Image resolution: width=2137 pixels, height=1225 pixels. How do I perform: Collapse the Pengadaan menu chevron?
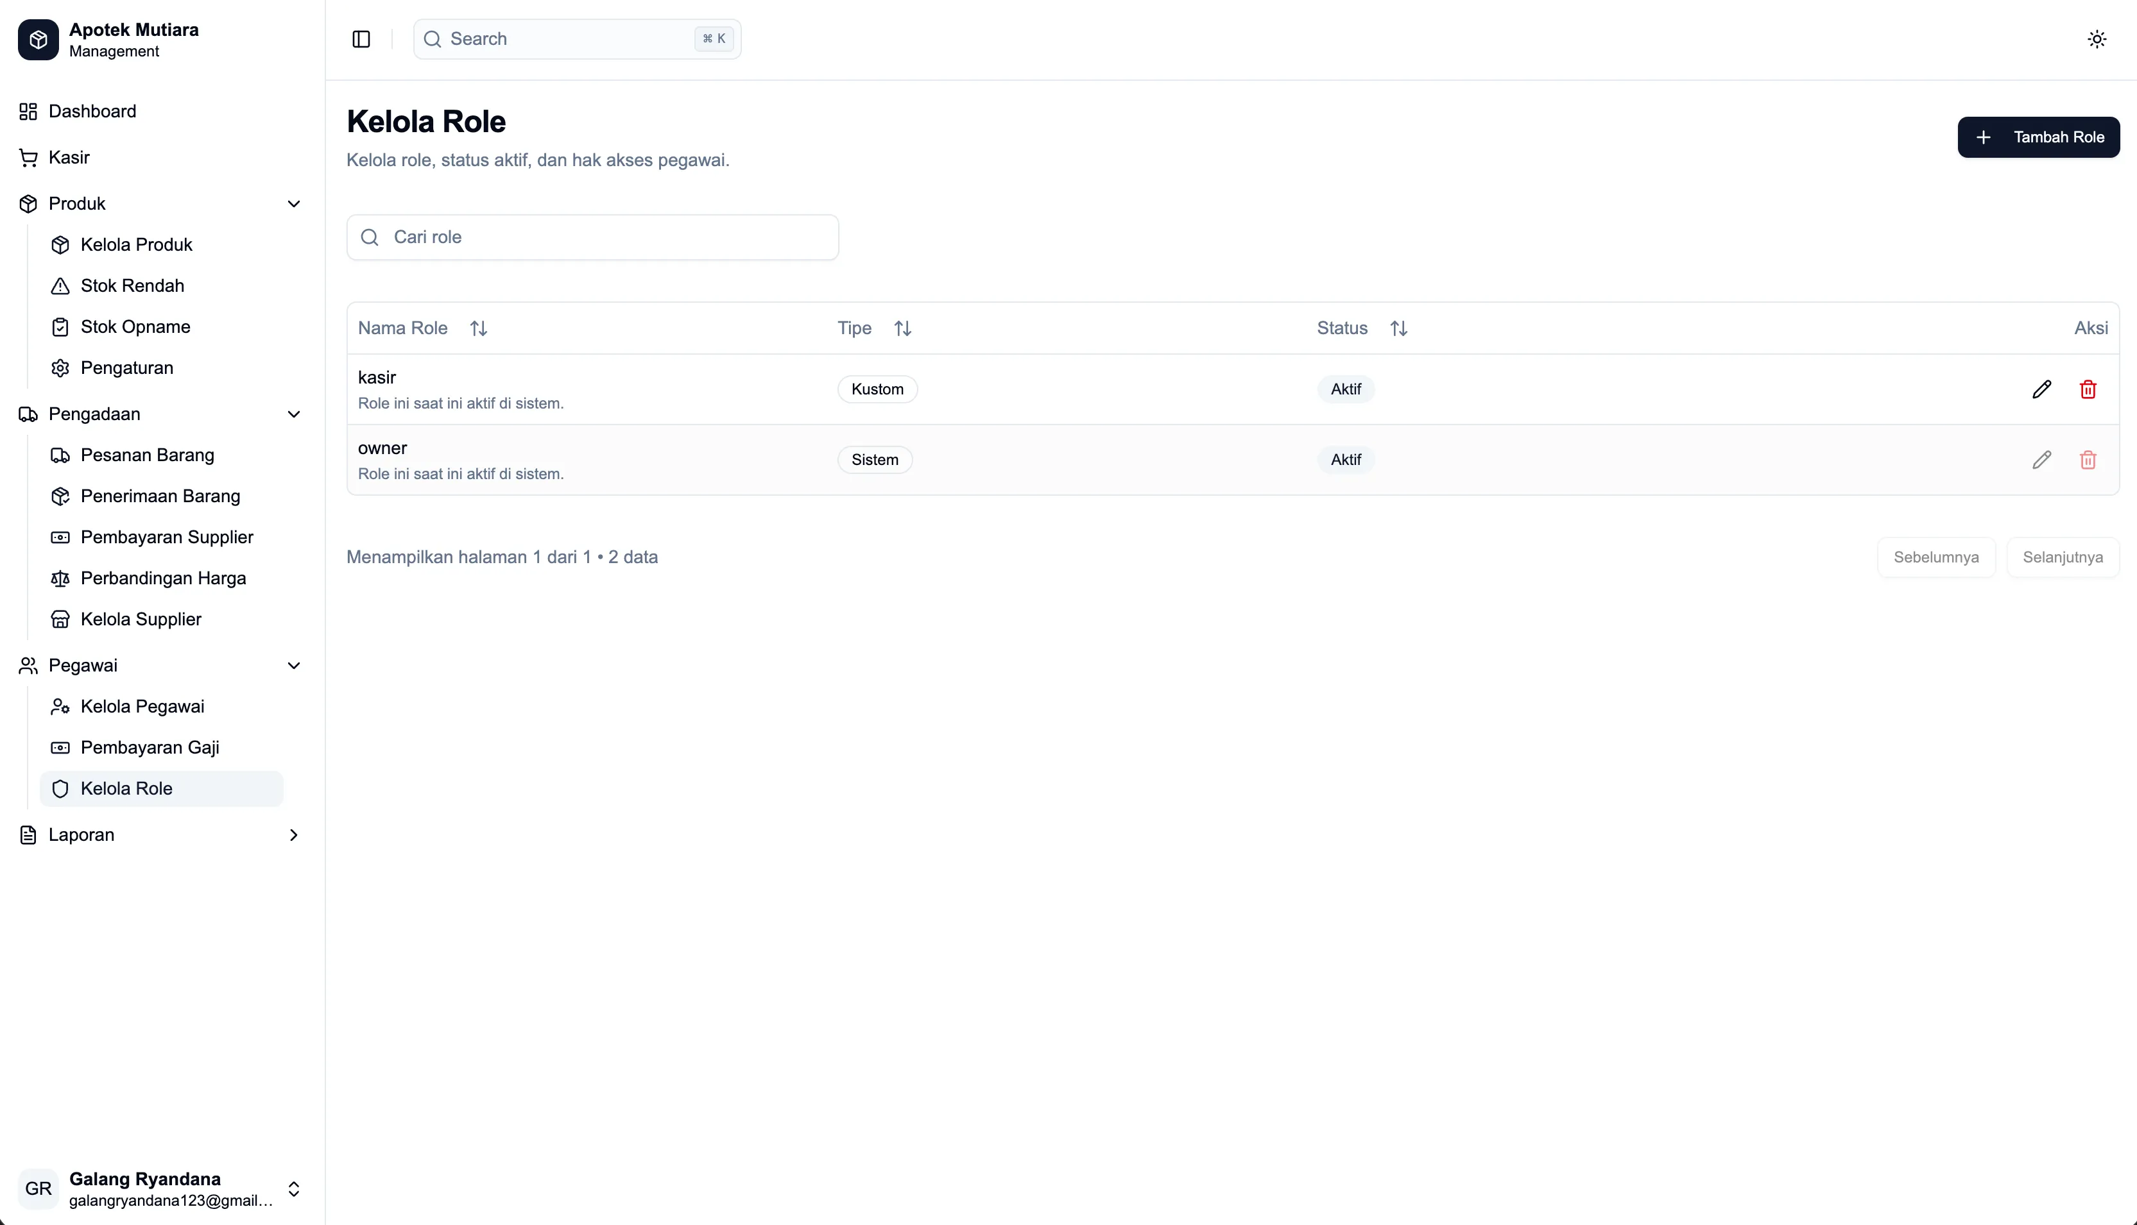(294, 414)
